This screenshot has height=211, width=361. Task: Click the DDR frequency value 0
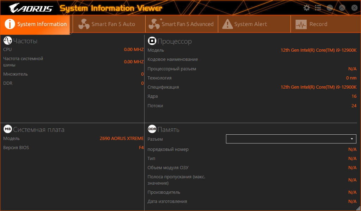[x=142, y=83]
